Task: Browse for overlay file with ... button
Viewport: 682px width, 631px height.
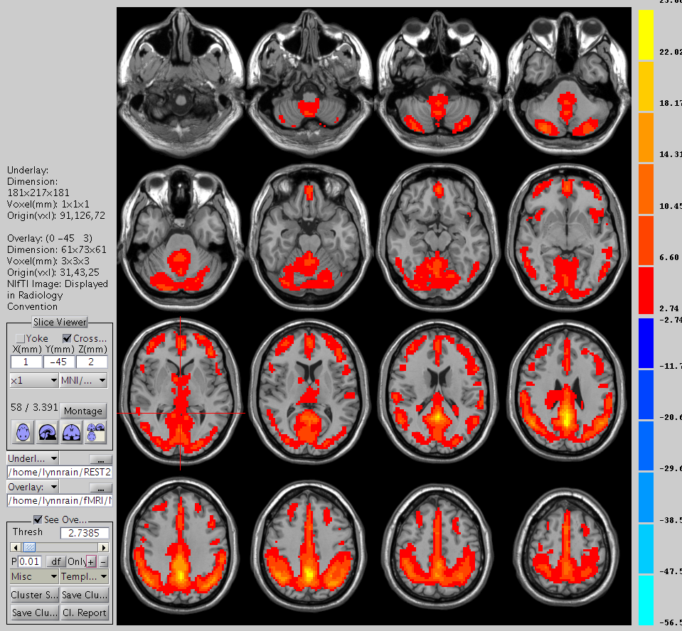Action: click(100, 487)
